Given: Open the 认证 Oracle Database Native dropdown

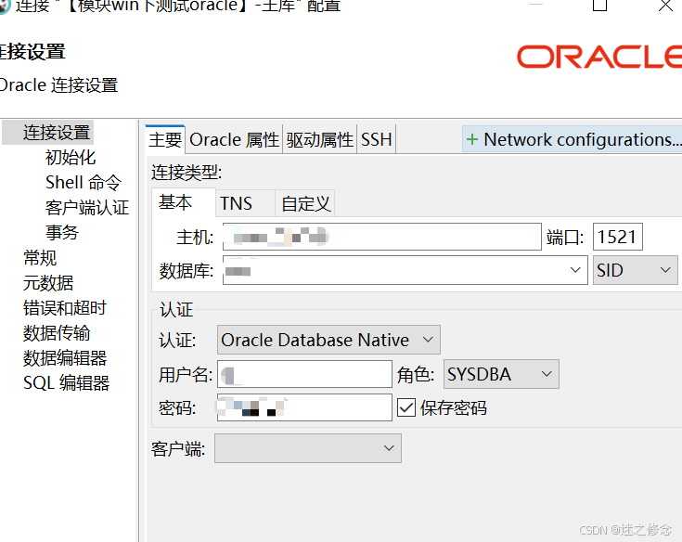Looking at the screenshot, I should 328,340.
